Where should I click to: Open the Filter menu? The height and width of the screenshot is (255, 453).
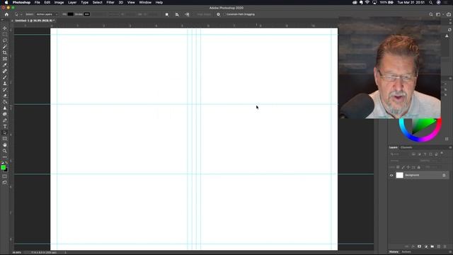(110, 2)
